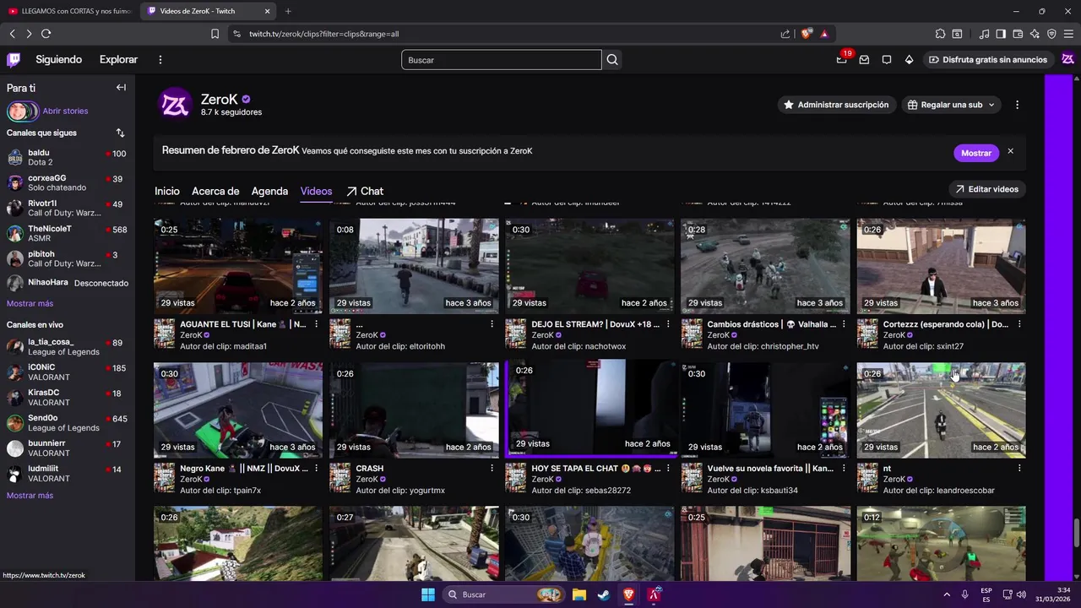This screenshot has width=1081, height=608.
Task: Click the search magnifier button
Action: click(x=612, y=60)
